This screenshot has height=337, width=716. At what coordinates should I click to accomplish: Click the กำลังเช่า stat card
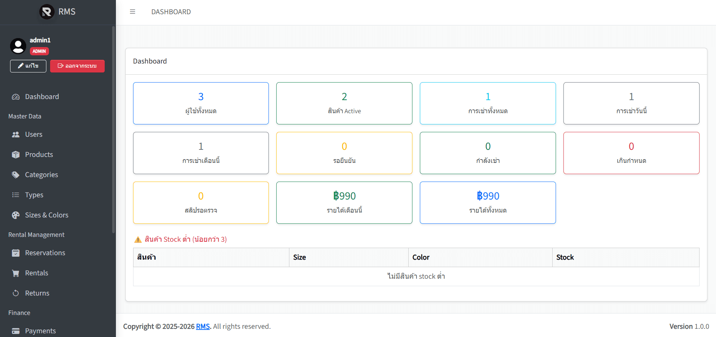point(488,153)
